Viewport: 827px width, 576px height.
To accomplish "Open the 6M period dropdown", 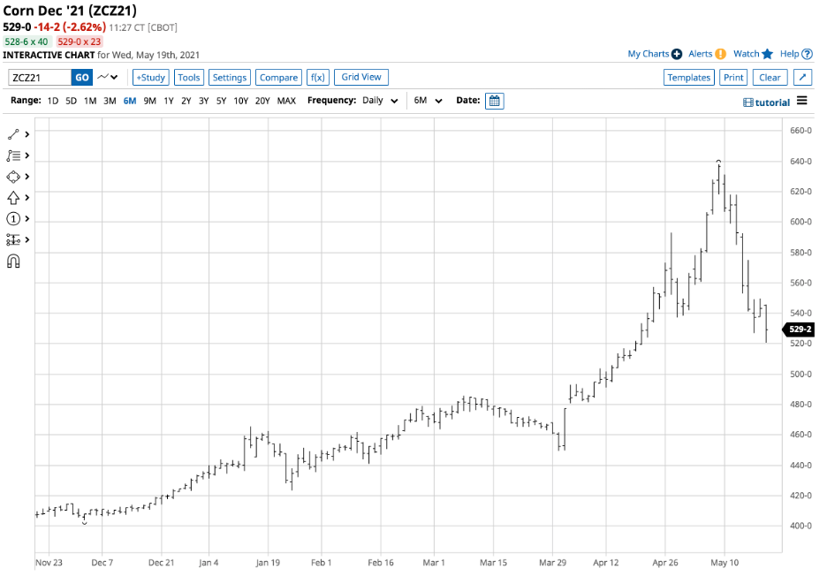I will click(428, 100).
